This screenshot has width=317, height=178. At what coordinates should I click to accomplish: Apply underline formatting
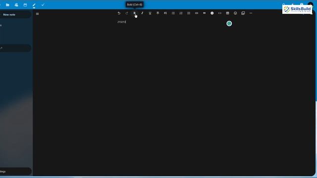pos(150,13)
